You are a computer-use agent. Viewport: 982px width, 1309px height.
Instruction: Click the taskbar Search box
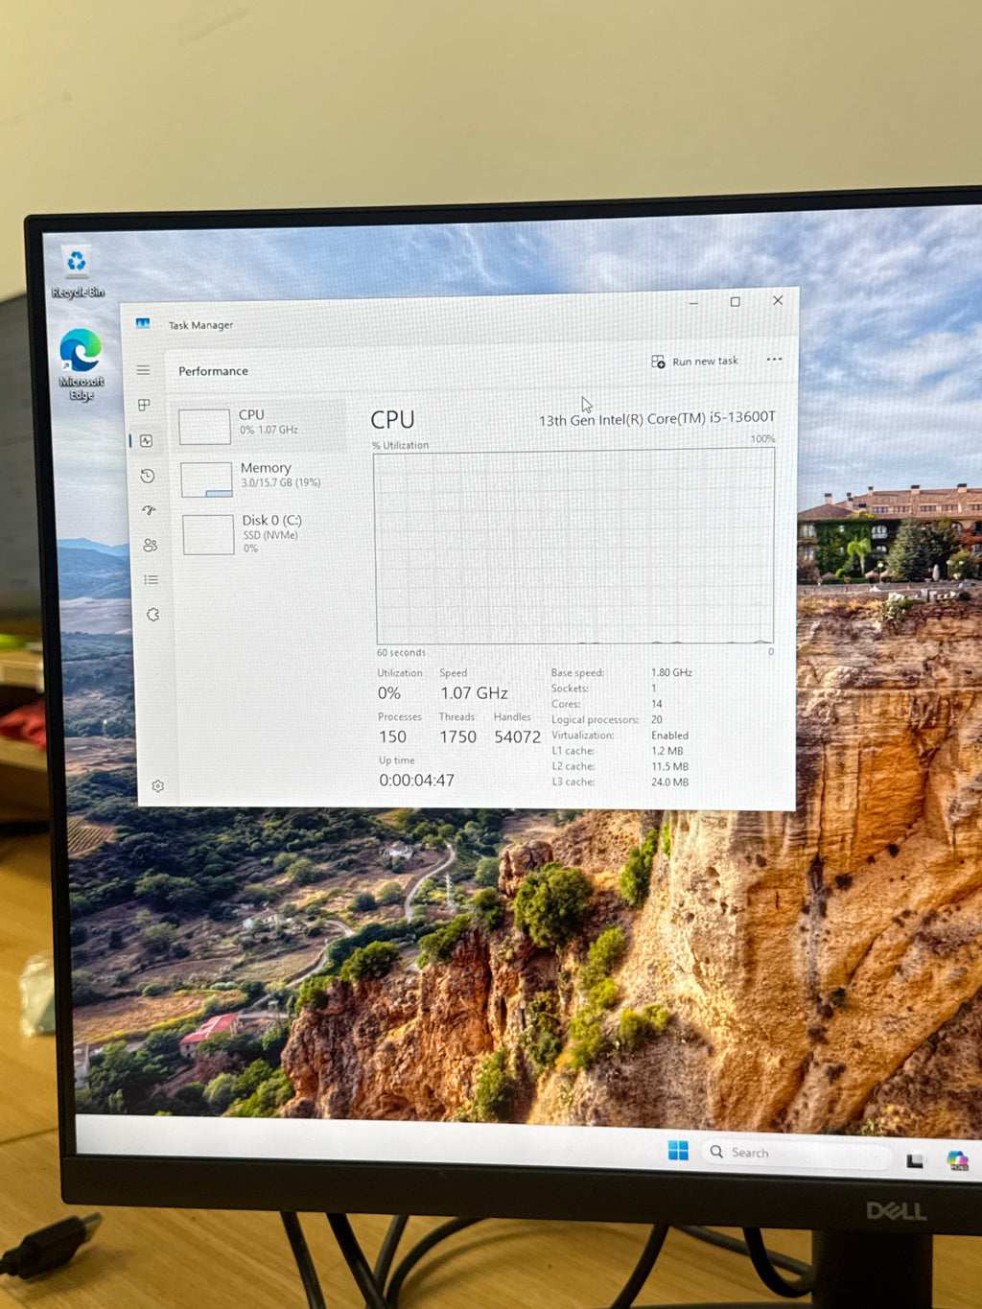(796, 1154)
